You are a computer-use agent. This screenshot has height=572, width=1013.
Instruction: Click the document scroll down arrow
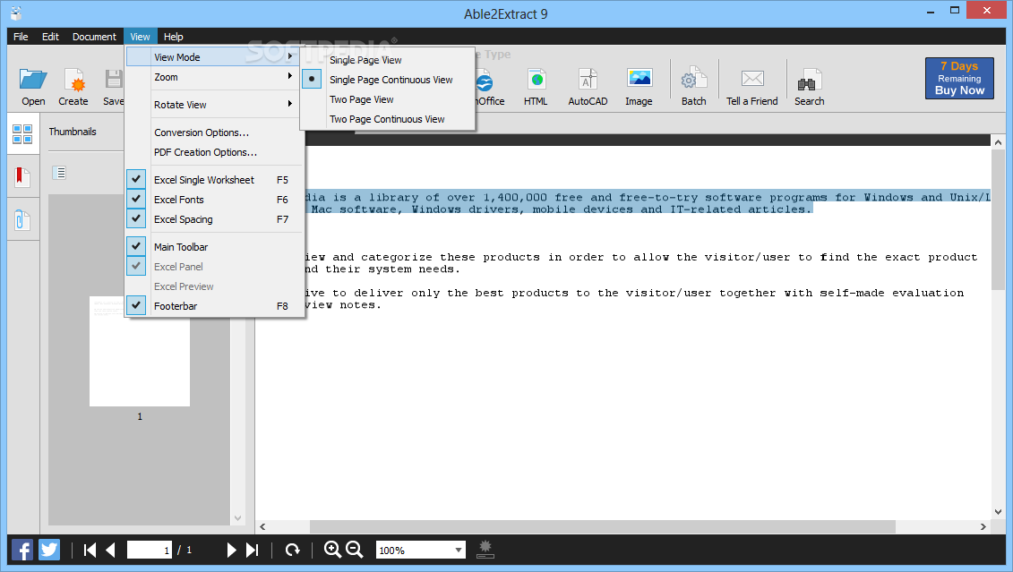(x=998, y=511)
